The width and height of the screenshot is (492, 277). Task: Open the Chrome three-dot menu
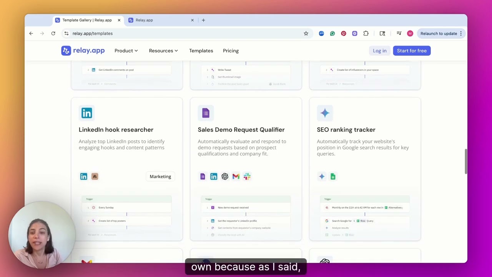461,33
